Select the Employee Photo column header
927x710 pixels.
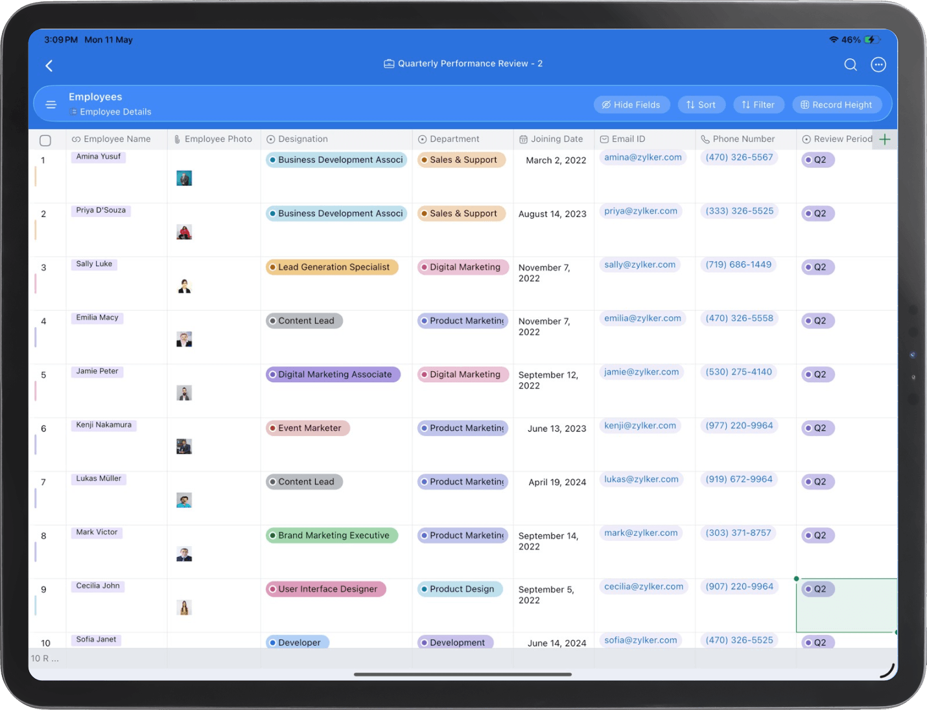(x=213, y=139)
